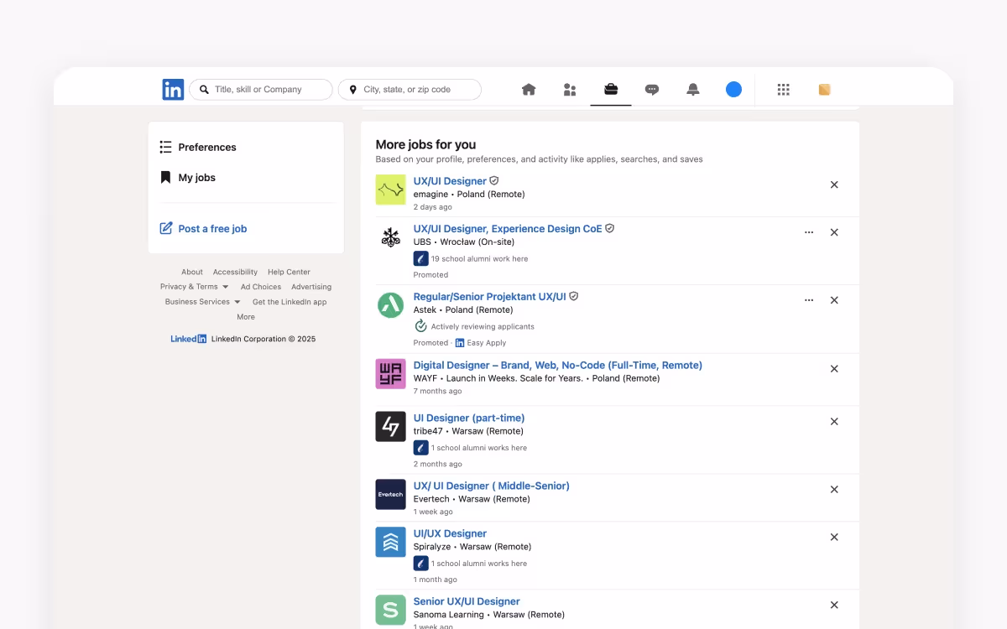Open the blue profile avatar menu
1007x629 pixels.
734,90
